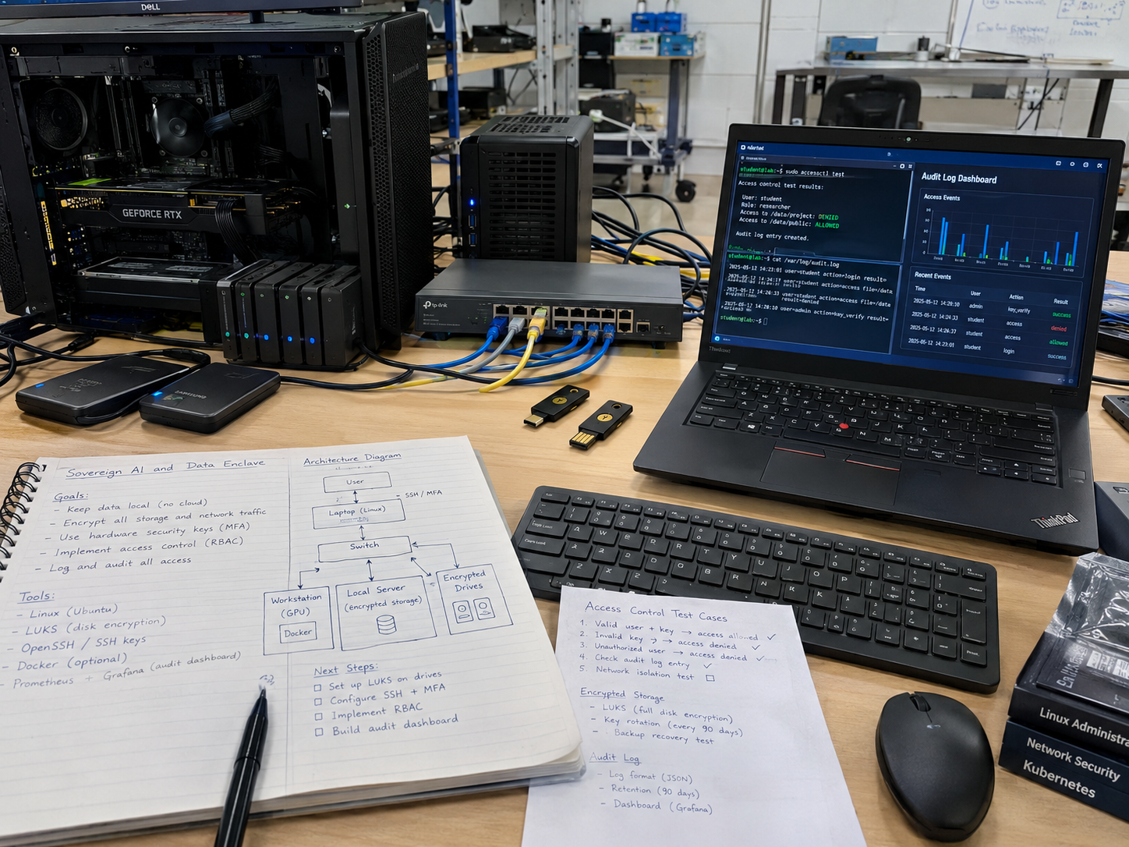Screen dimensions: 1129x847
Task: Click the green DENIED result in the terminal
Action: point(828,217)
